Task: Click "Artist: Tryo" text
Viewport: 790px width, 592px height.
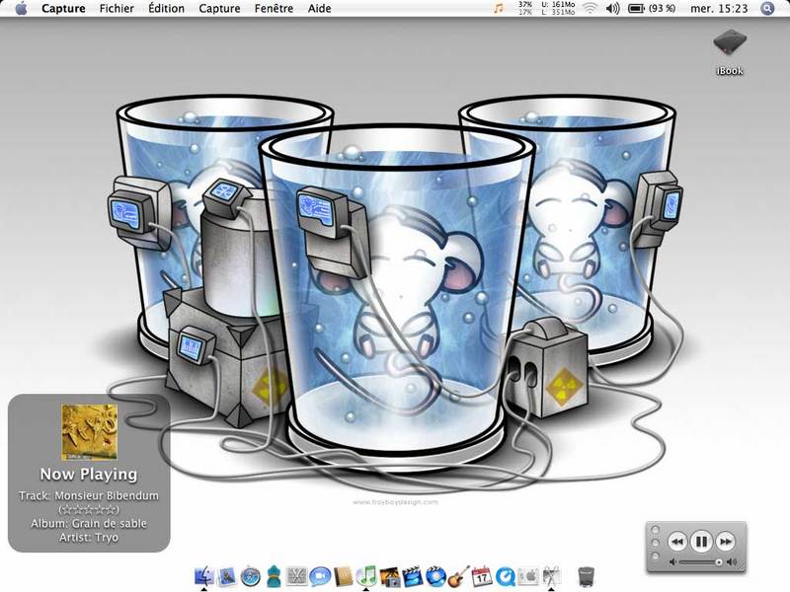Action: 89,538
